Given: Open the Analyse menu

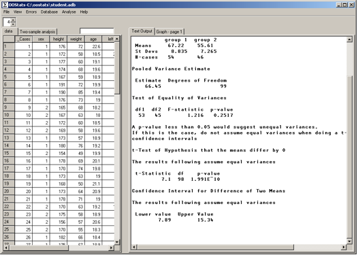Looking at the screenshot, I should (x=69, y=12).
